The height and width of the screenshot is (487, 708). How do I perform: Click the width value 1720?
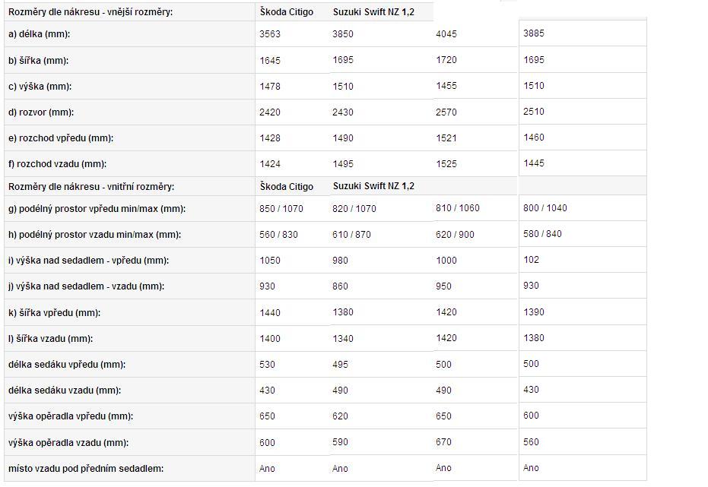click(446, 60)
